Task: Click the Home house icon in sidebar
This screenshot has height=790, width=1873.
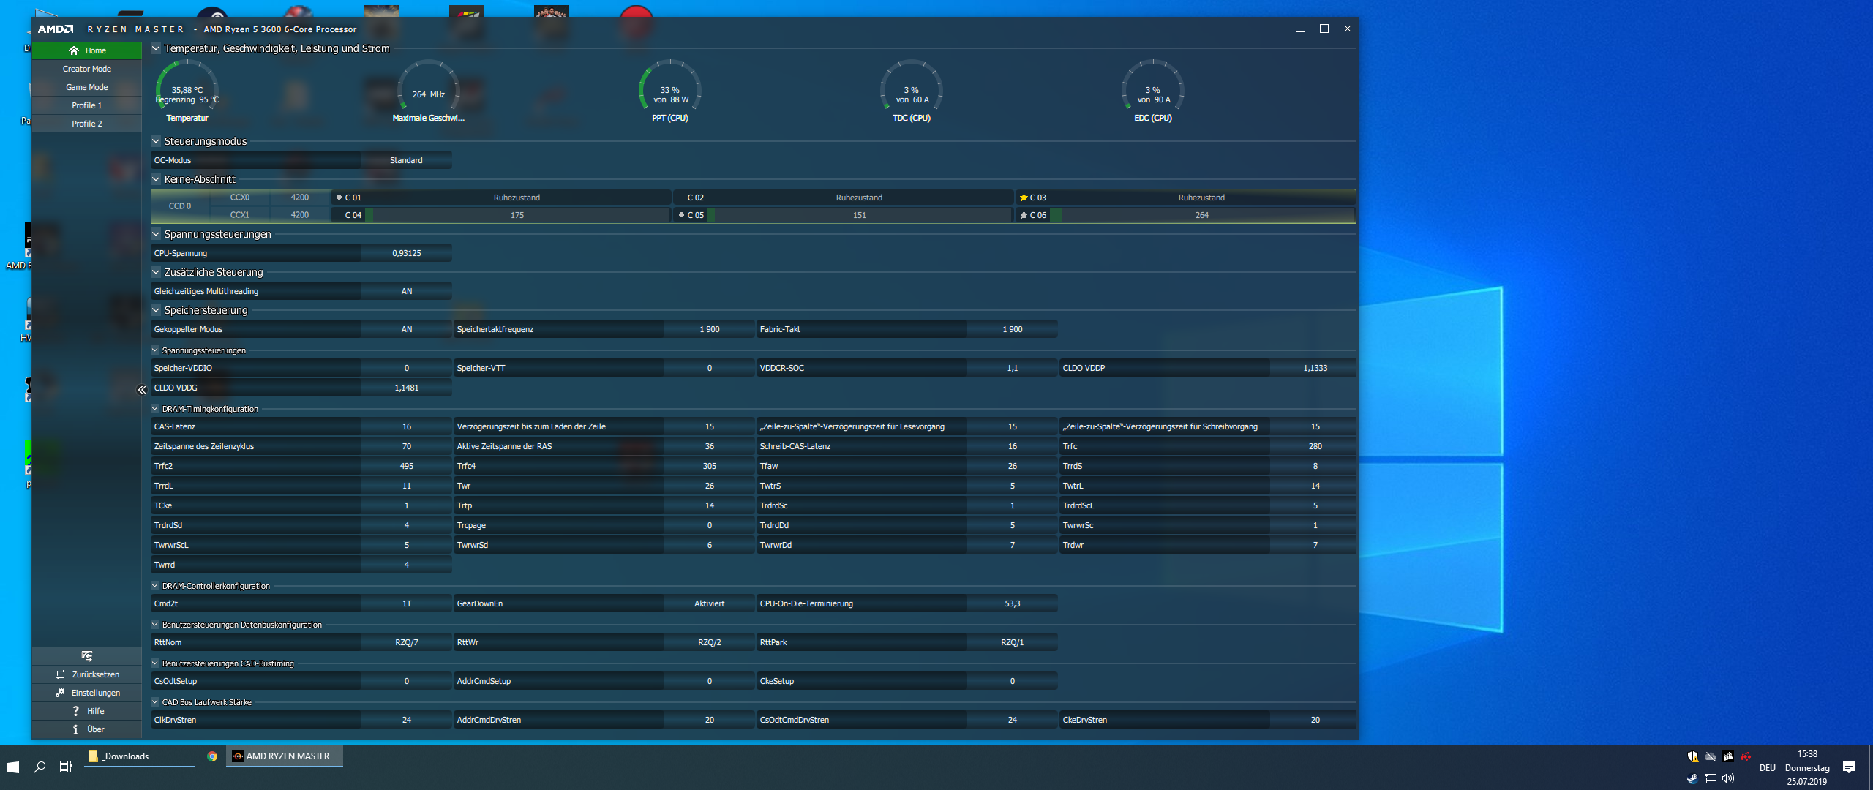Action: (x=74, y=50)
